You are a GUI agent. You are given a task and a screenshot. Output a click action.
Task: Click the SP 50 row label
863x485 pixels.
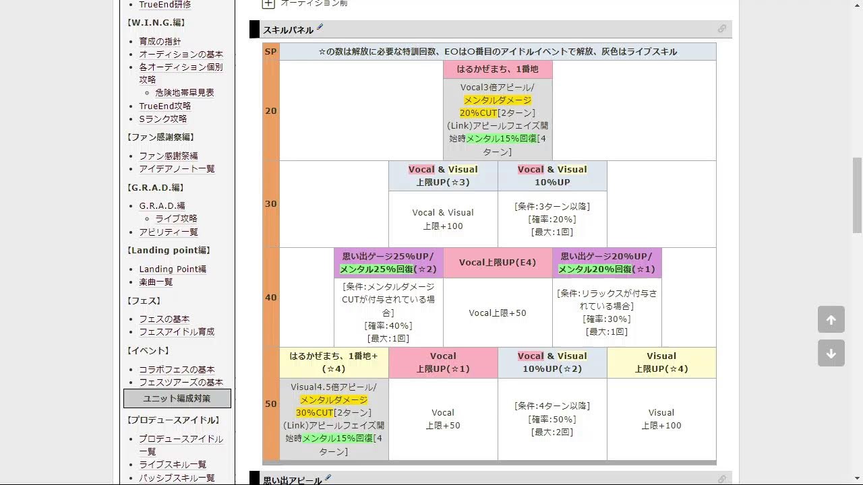click(271, 404)
